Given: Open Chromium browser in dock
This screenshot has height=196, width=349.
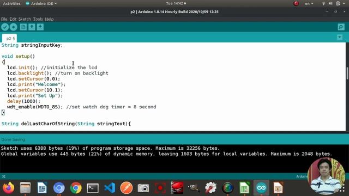Looking at the screenshot, I should (x=59, y=188).
